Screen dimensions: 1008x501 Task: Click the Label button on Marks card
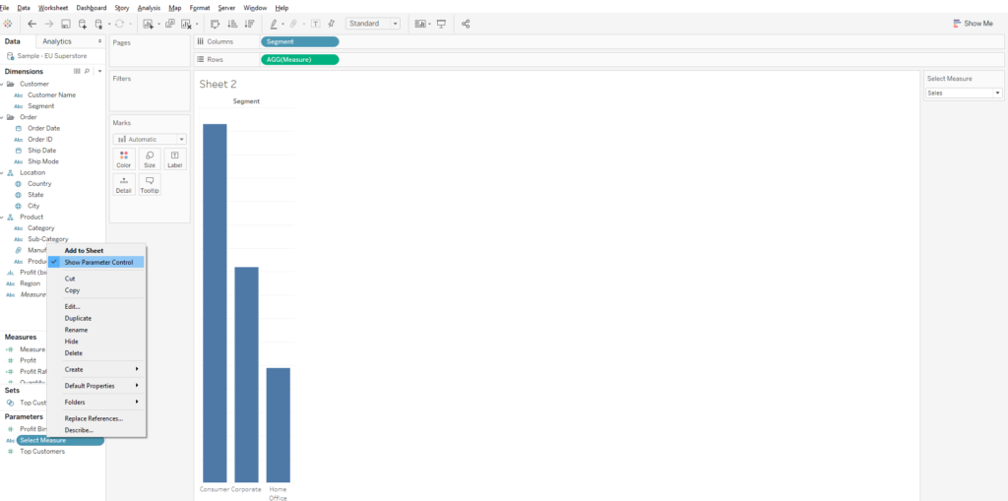click(x=175, y=158)
